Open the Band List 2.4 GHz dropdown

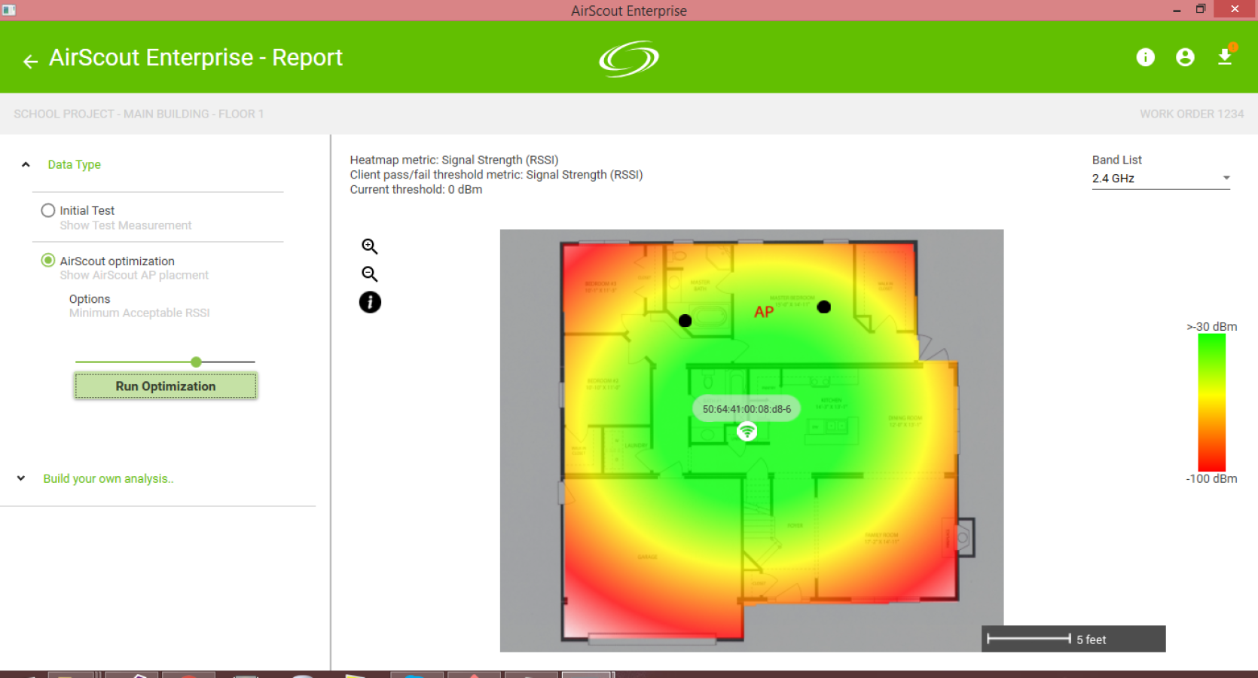pos(1160,179)
